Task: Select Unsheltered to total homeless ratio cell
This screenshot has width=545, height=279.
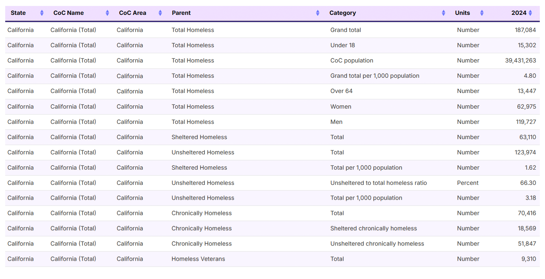Action: (378, 183)
